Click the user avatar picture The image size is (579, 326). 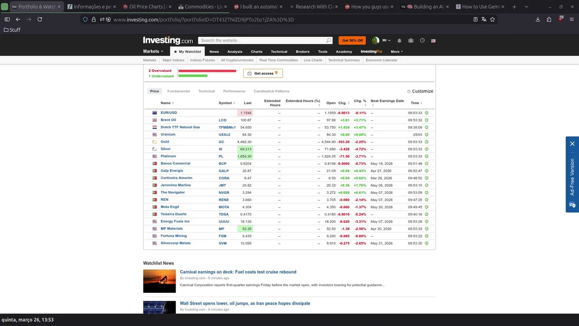[375, 40]
